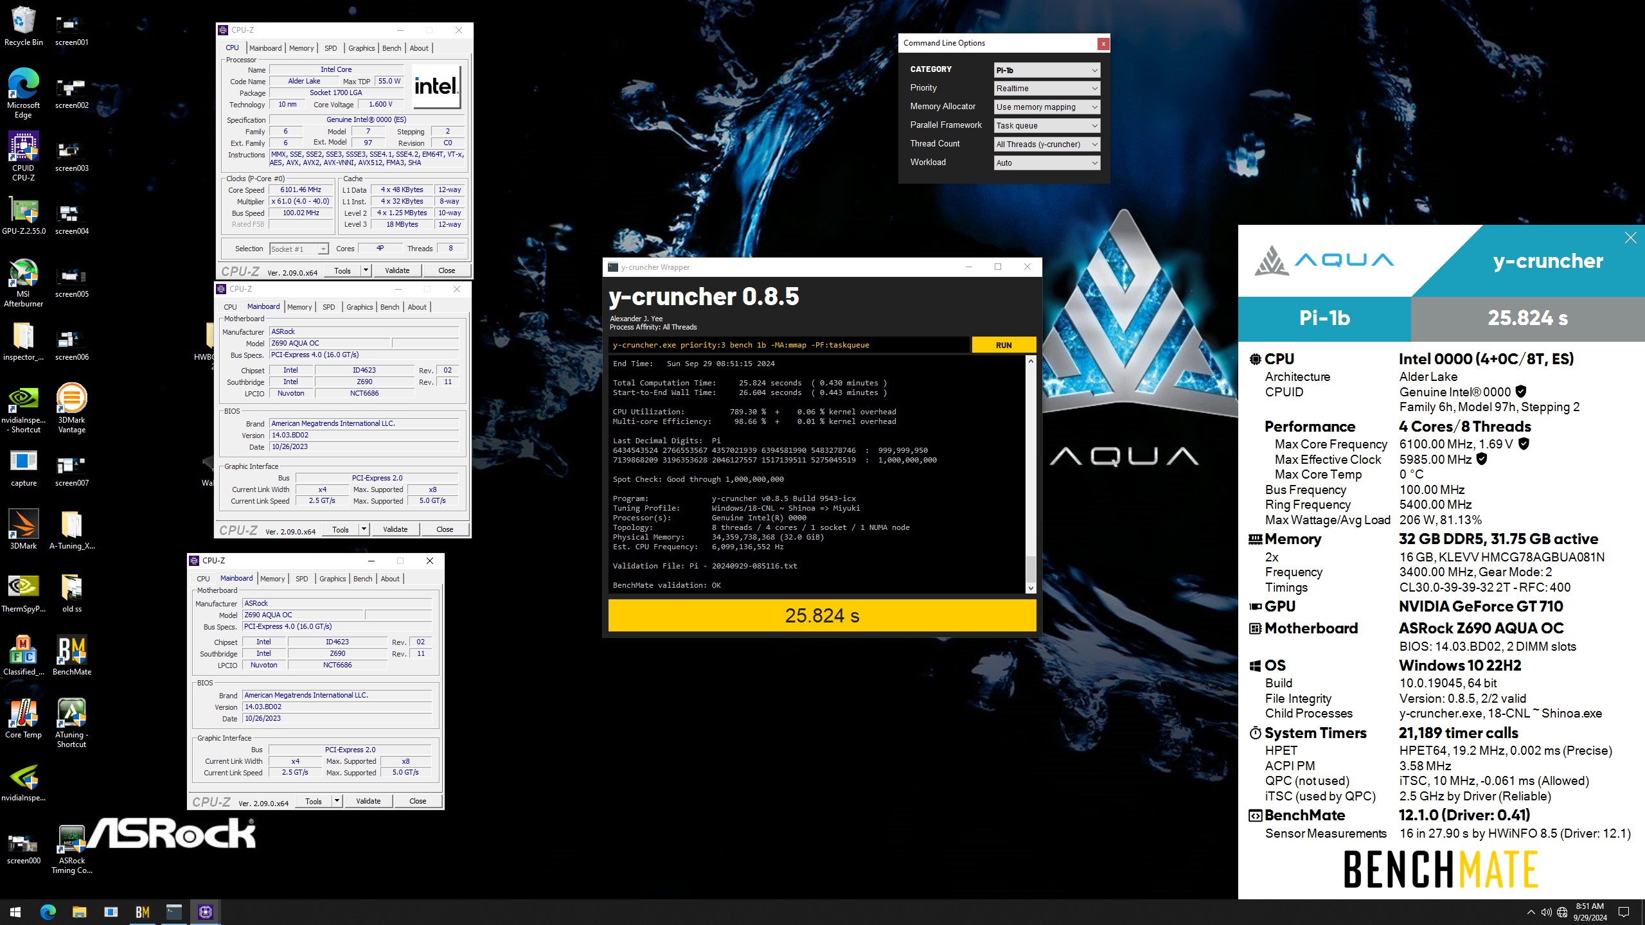Open the ThermSpyP desktop icon
The height and width of the screenshot is (925, 1645).
(x=23, y=593)
